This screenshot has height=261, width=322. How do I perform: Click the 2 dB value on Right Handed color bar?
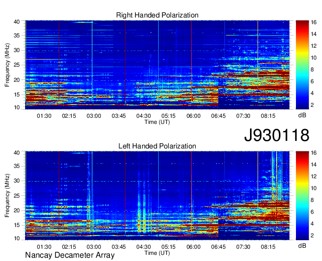[x=312, y=105]
